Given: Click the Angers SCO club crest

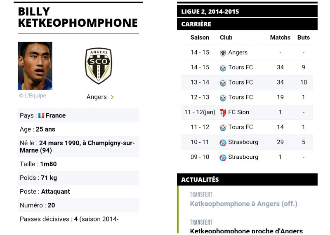Looking at the screenshot, I should coord(99,66).
